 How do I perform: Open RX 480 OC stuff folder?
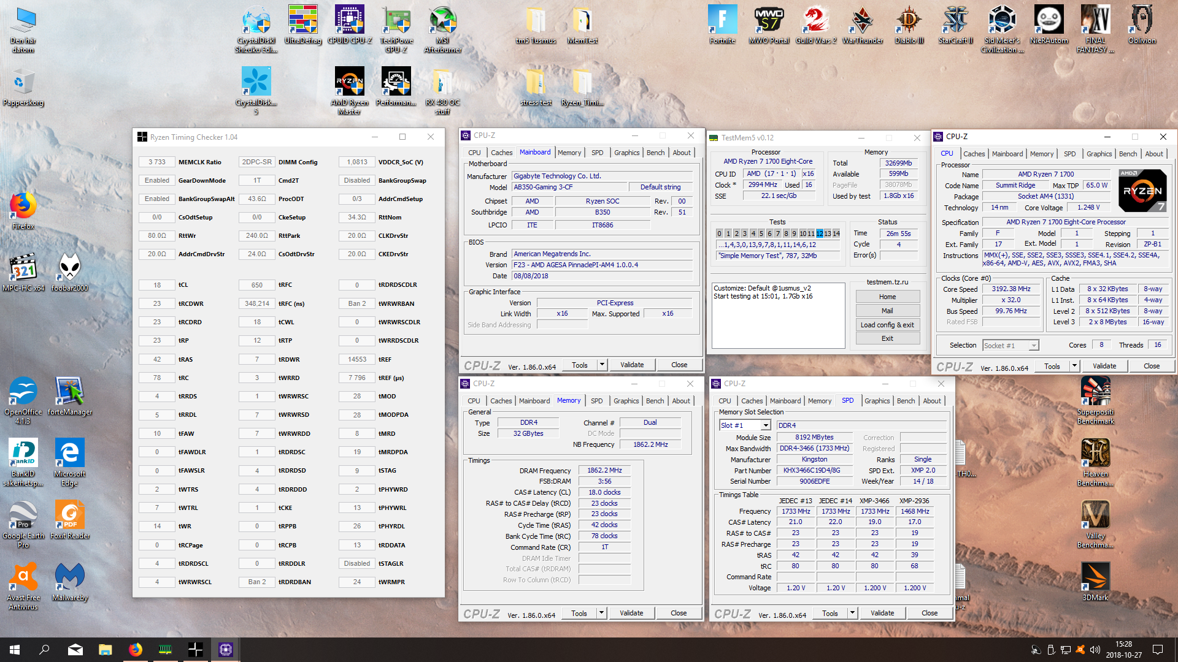pos(443,91)
